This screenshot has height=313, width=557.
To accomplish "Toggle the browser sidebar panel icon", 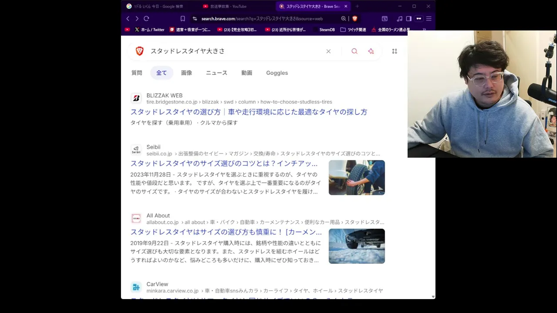I will click(409, 19).
